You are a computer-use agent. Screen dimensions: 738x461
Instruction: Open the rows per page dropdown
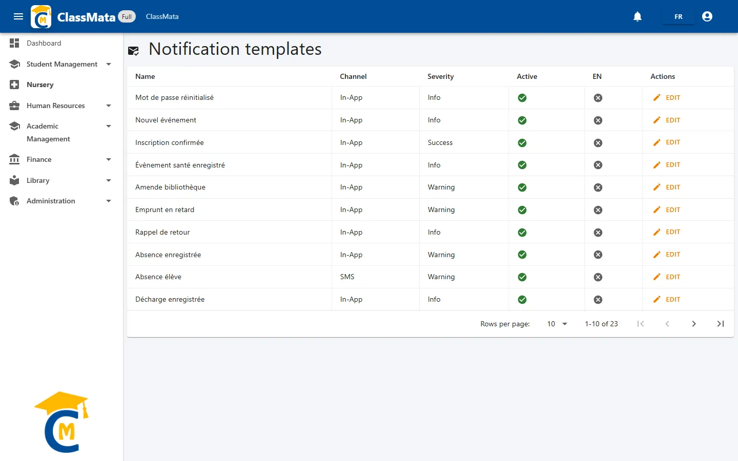coord(557,324)
